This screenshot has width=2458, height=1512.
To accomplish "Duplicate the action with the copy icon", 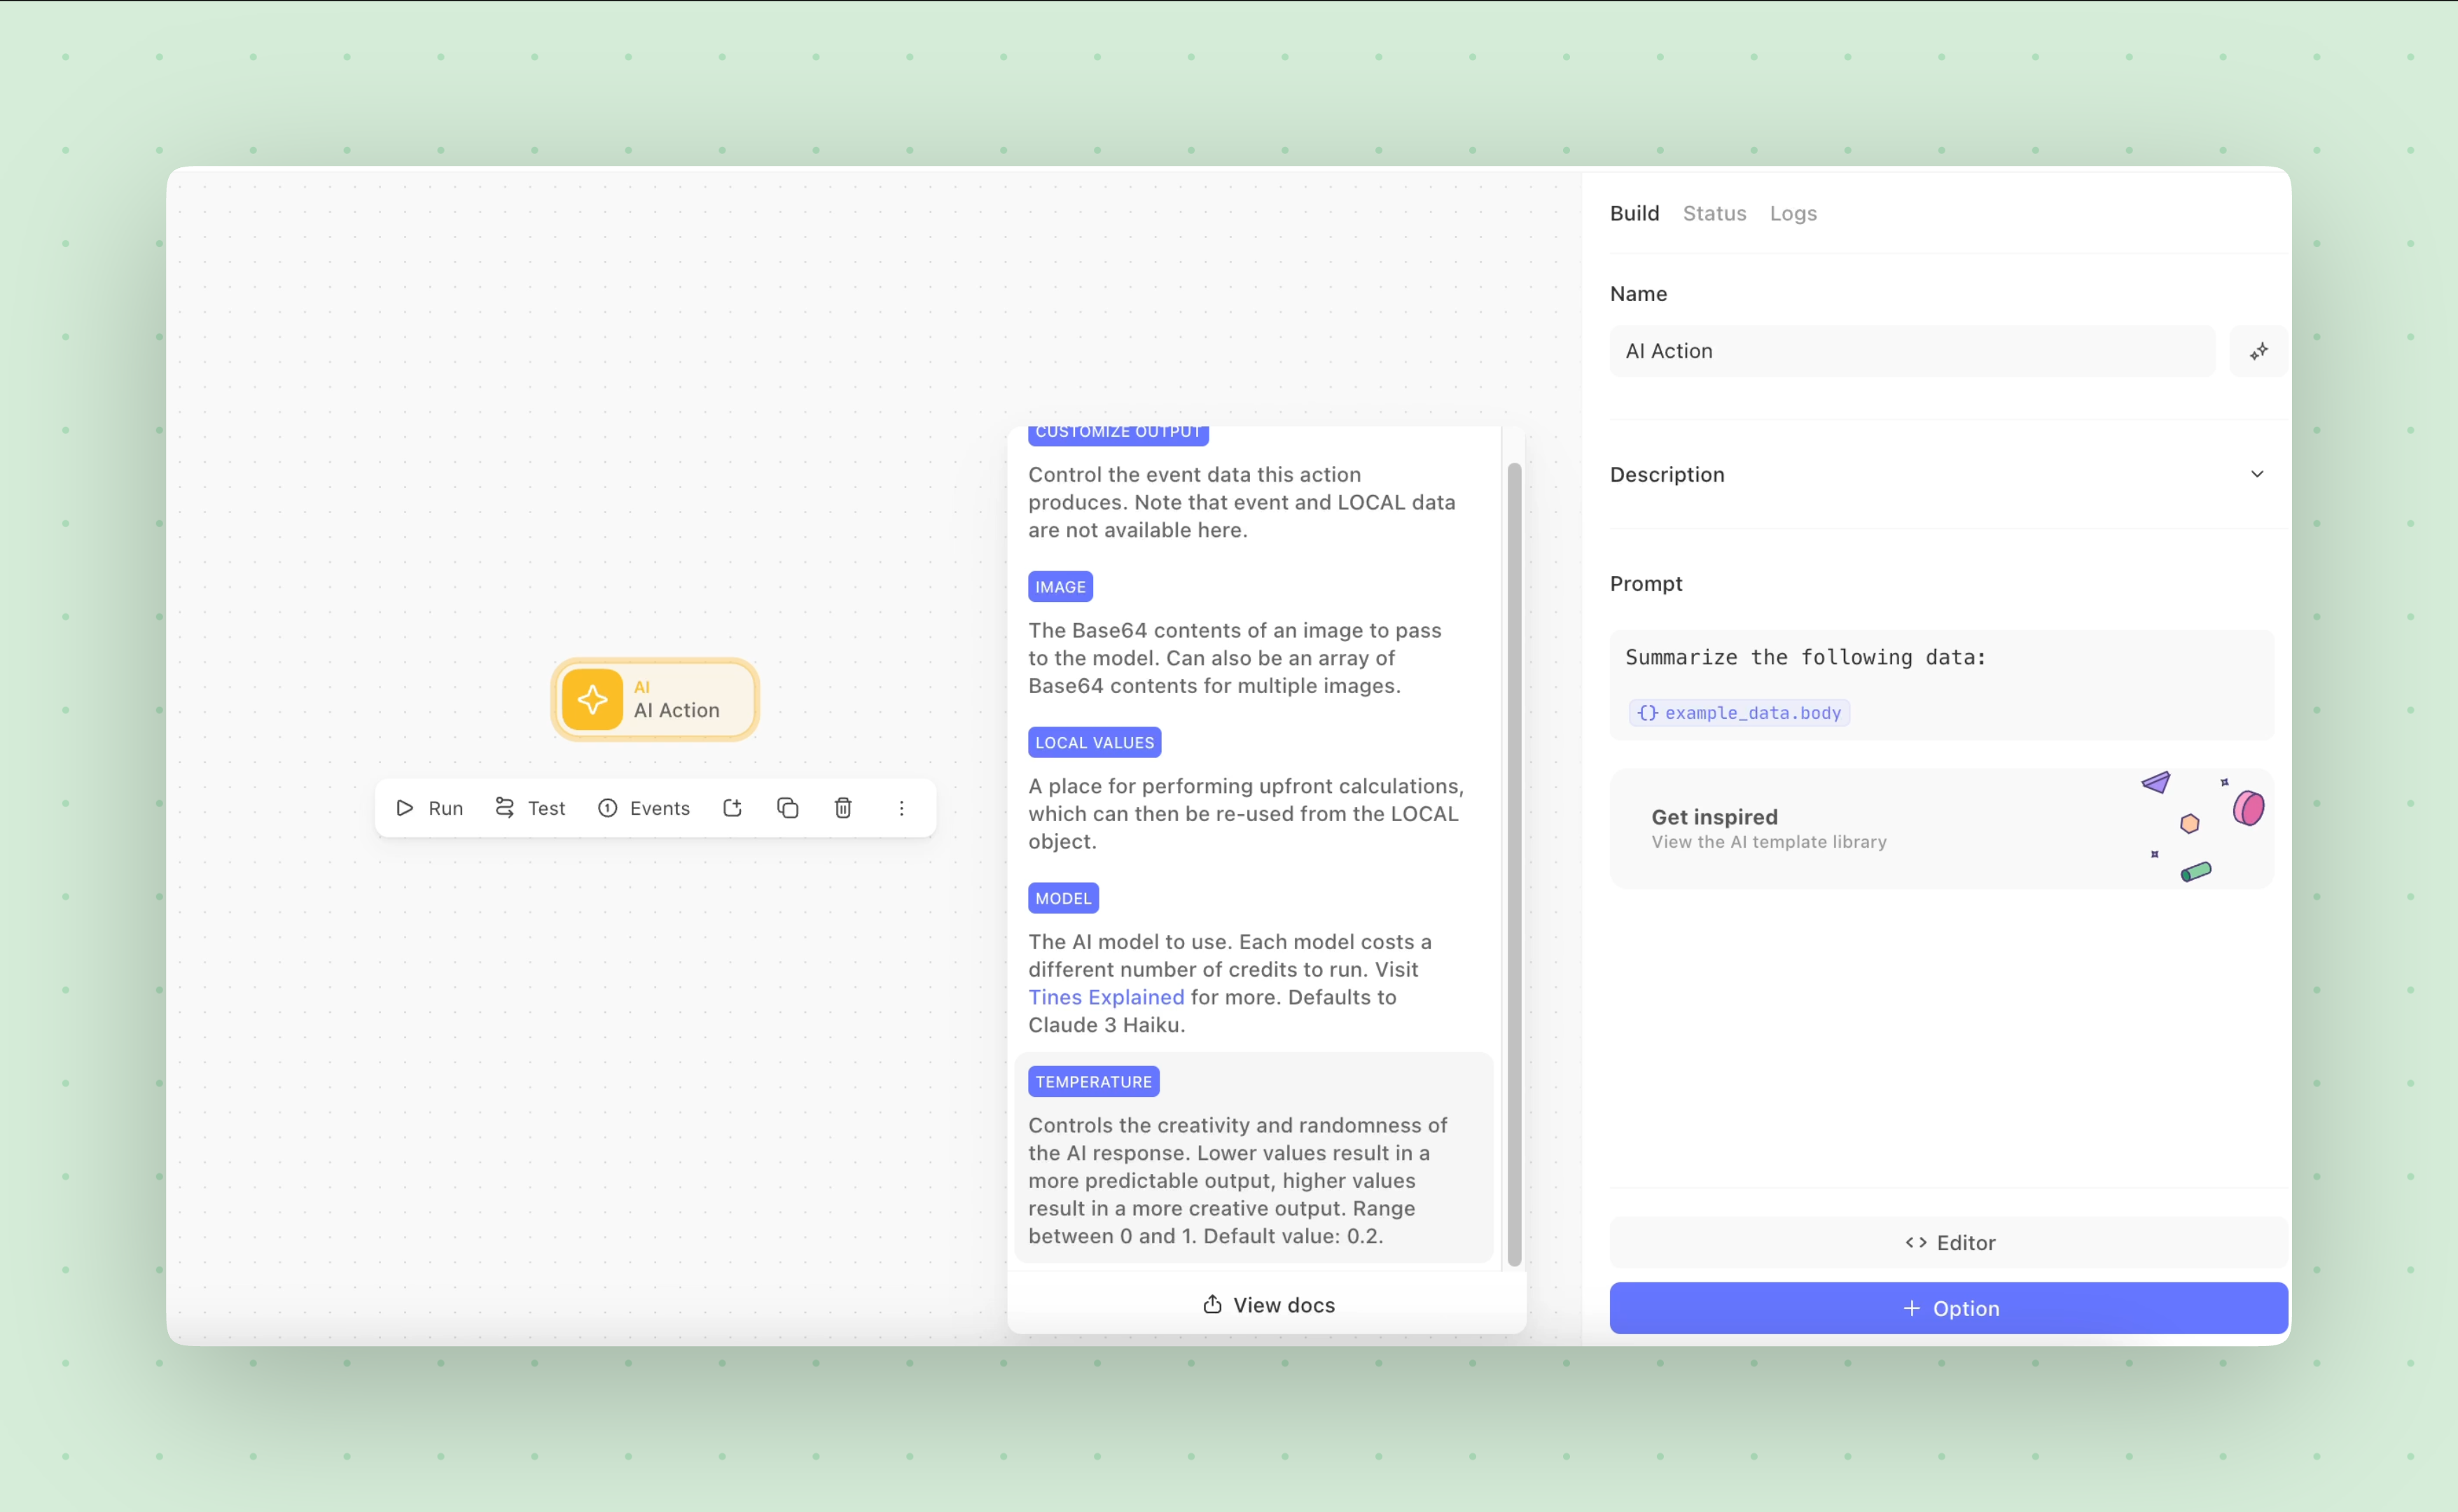I will 789,808.
